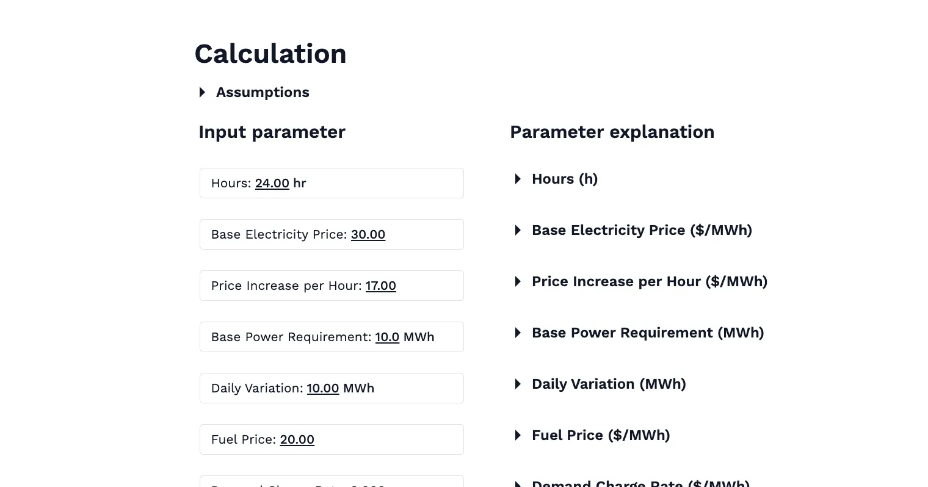Select the Daily Variation parameter card
Image resolution: width=928 pixels, height=487 pixels.
point(332,388)
